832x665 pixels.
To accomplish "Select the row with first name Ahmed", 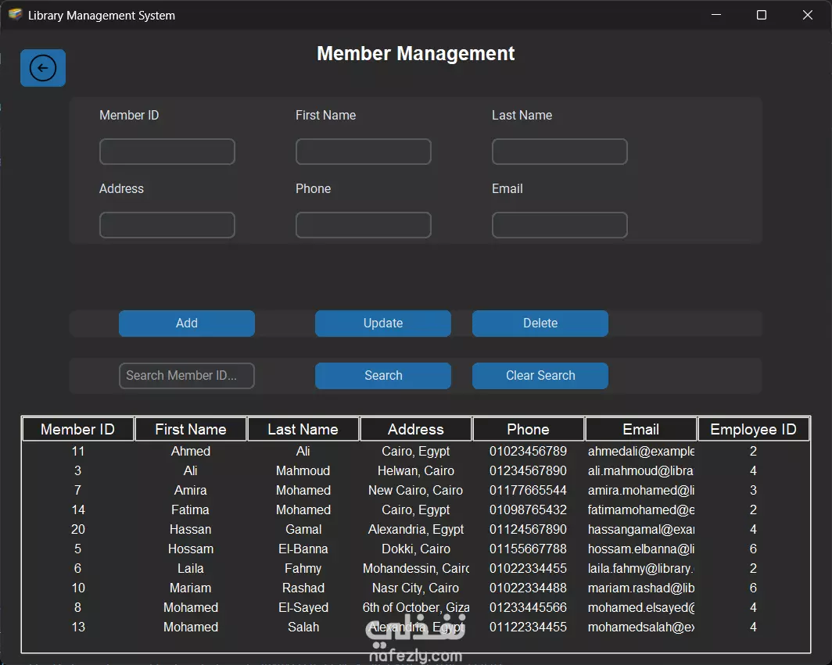I will click(x=416, y=452).
